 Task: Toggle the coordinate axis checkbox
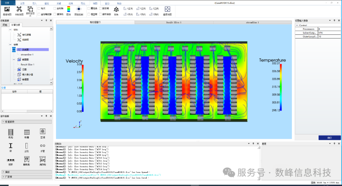click(55, 9)
